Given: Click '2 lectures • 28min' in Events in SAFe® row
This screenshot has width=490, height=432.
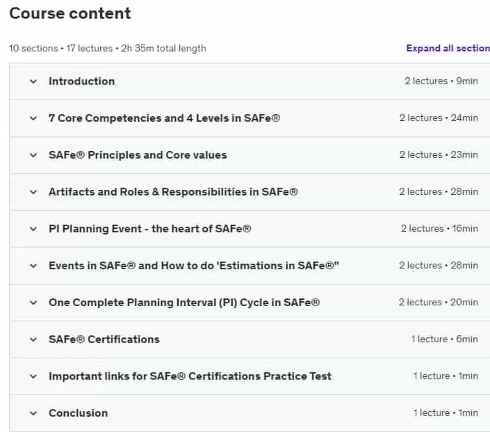Looking at the screenshot, I should pyautogui.click(x=438, y=266).
